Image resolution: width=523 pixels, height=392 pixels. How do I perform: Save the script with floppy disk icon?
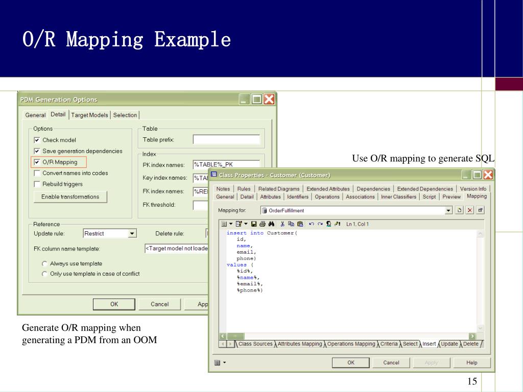254,224
